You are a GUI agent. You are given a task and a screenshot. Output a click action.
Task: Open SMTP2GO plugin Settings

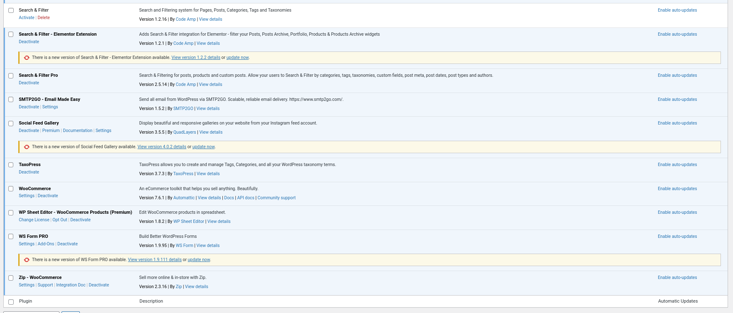(x=50, y=107)
